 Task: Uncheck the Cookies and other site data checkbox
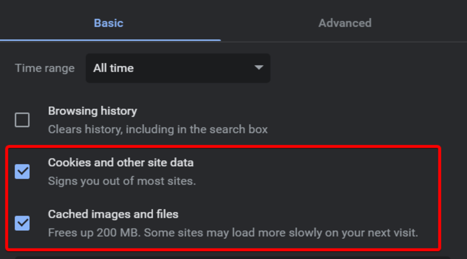(22, 171)
